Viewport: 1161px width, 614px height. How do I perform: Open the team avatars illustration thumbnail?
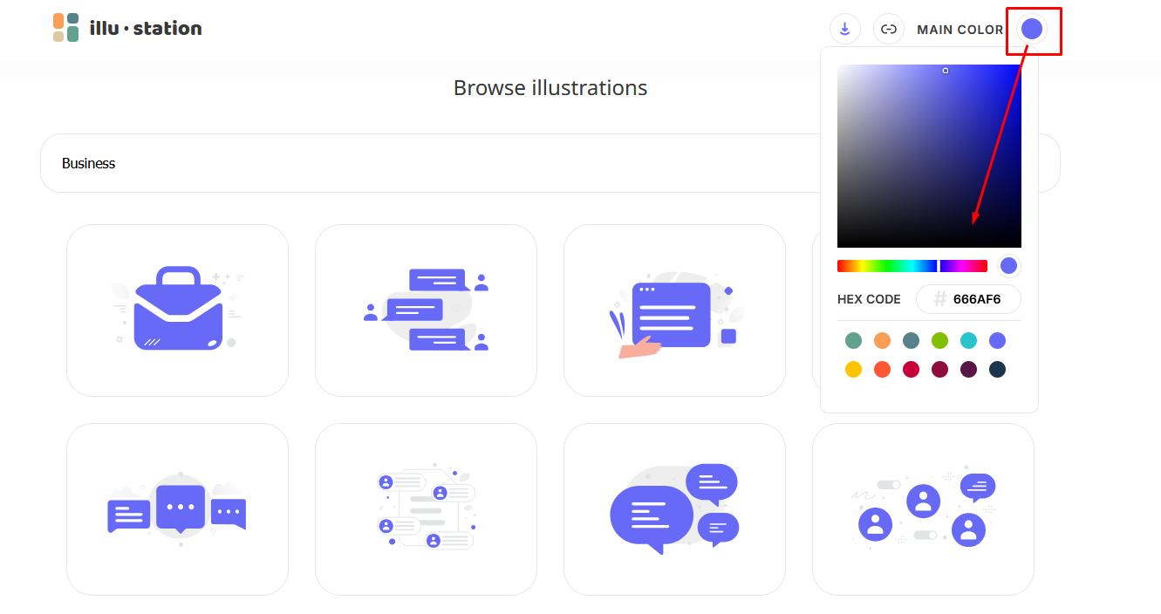[923, 509]
